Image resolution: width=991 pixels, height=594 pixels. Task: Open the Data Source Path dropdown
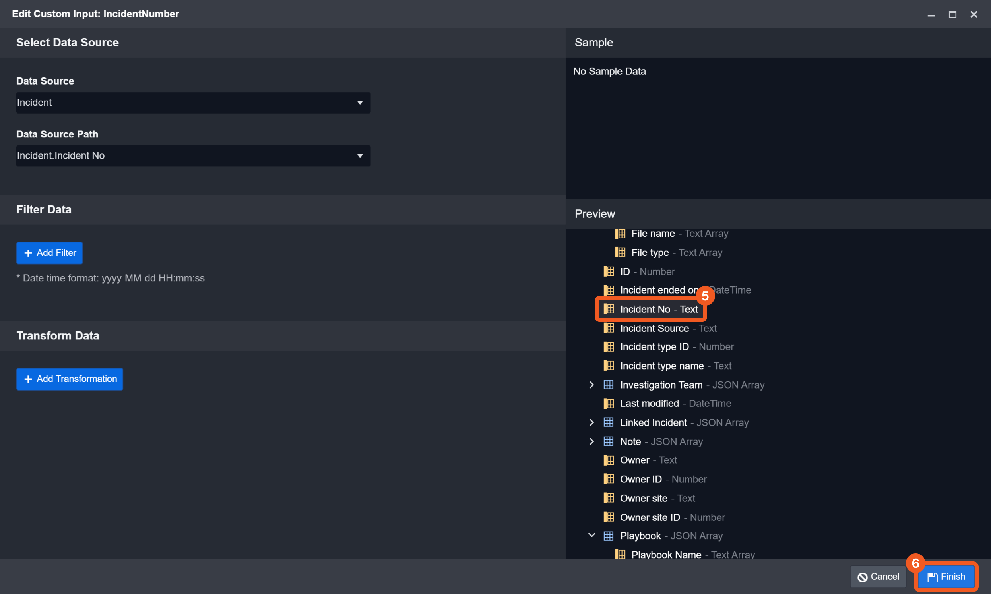[193, 156]
